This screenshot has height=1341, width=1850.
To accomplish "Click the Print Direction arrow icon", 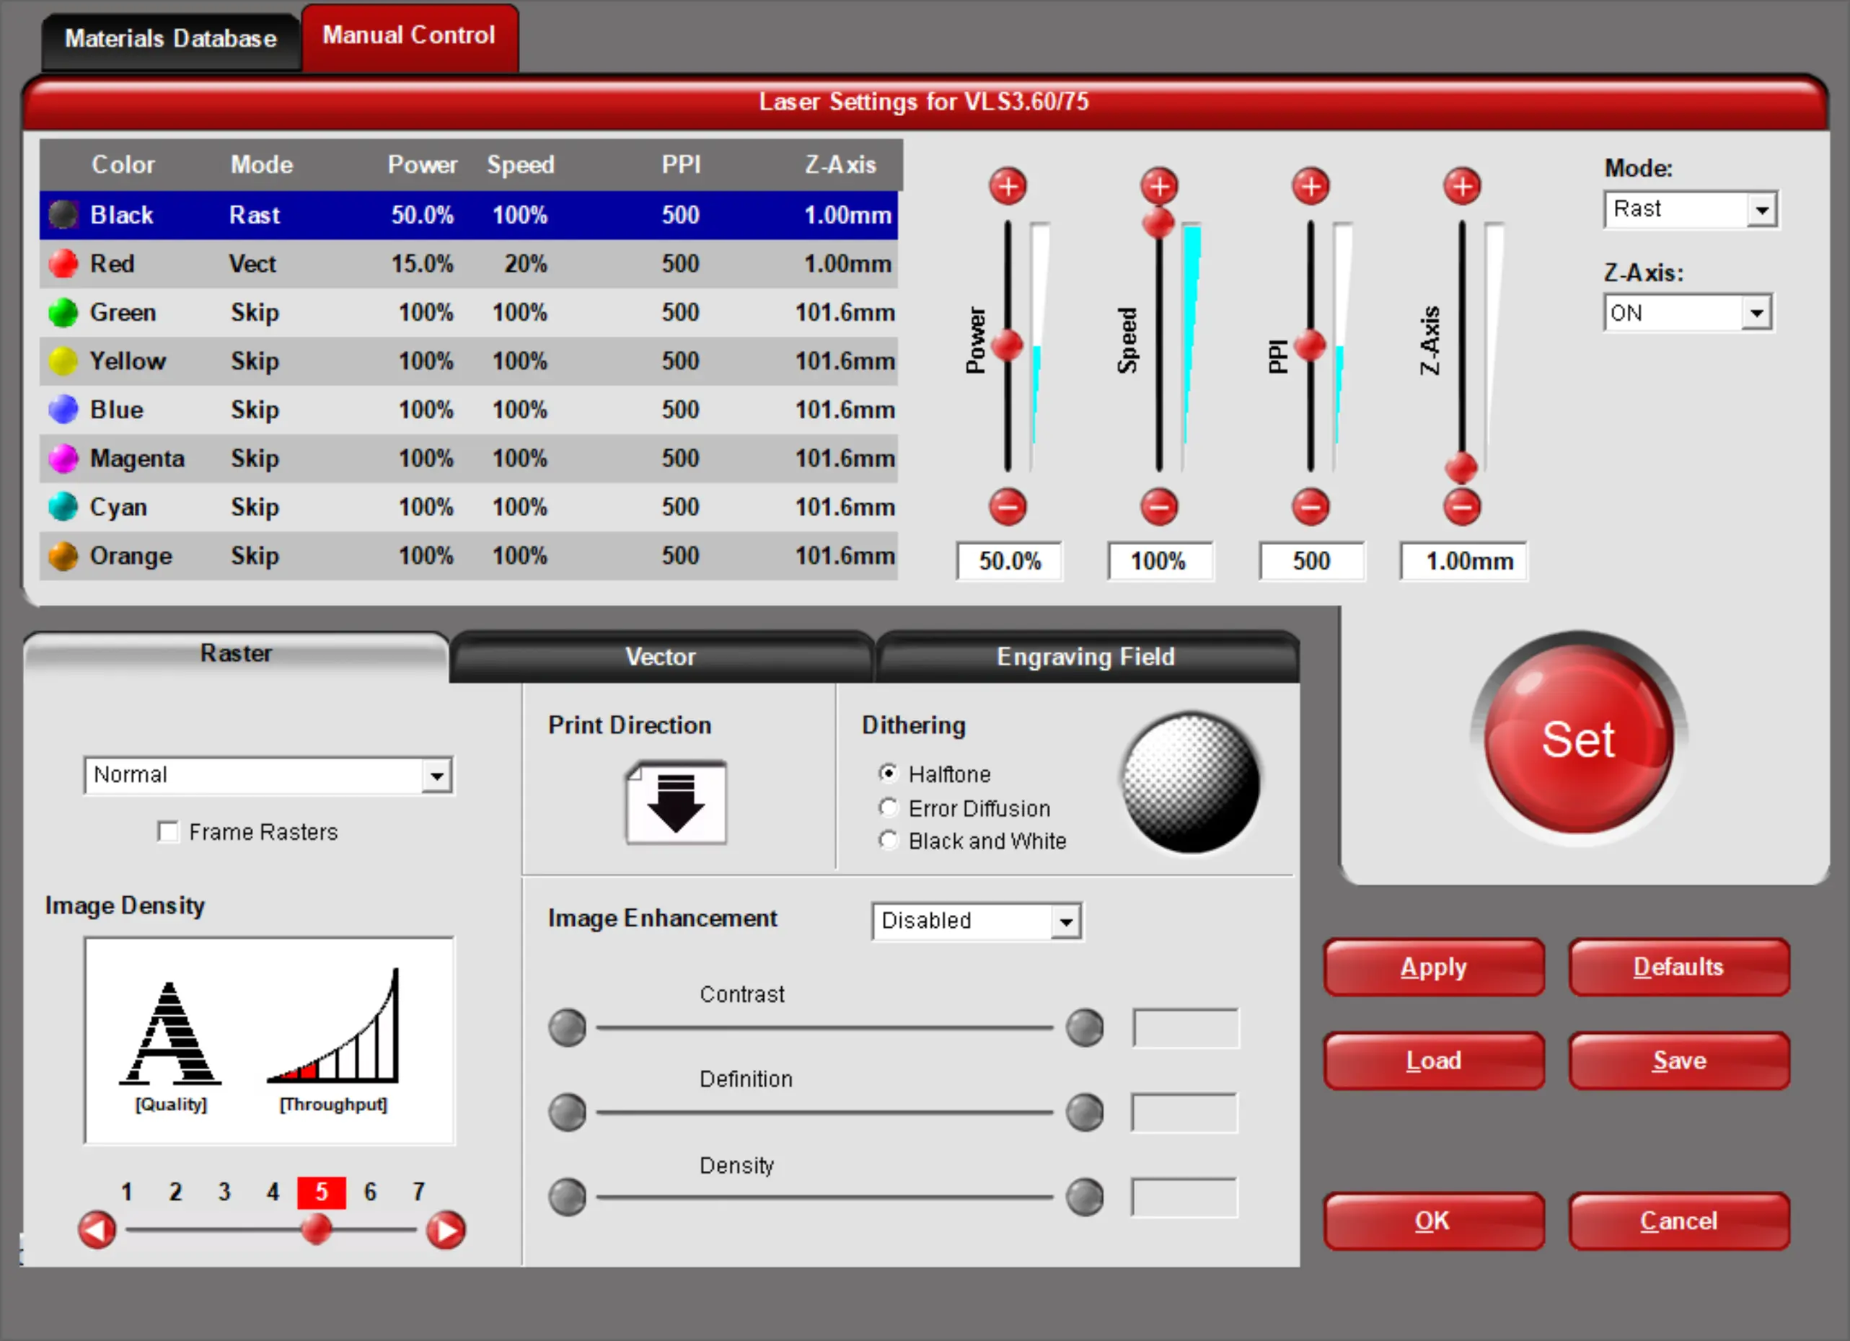I will [677, 803].
